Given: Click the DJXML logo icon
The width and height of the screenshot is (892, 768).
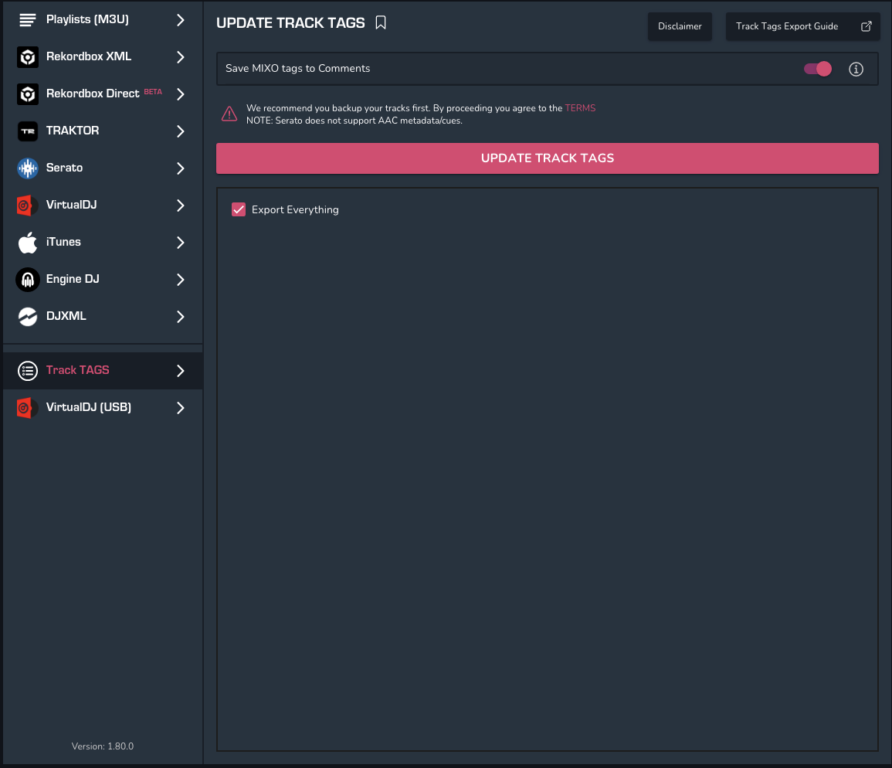Looking at the screenshot, I should [x=28, y=317].
